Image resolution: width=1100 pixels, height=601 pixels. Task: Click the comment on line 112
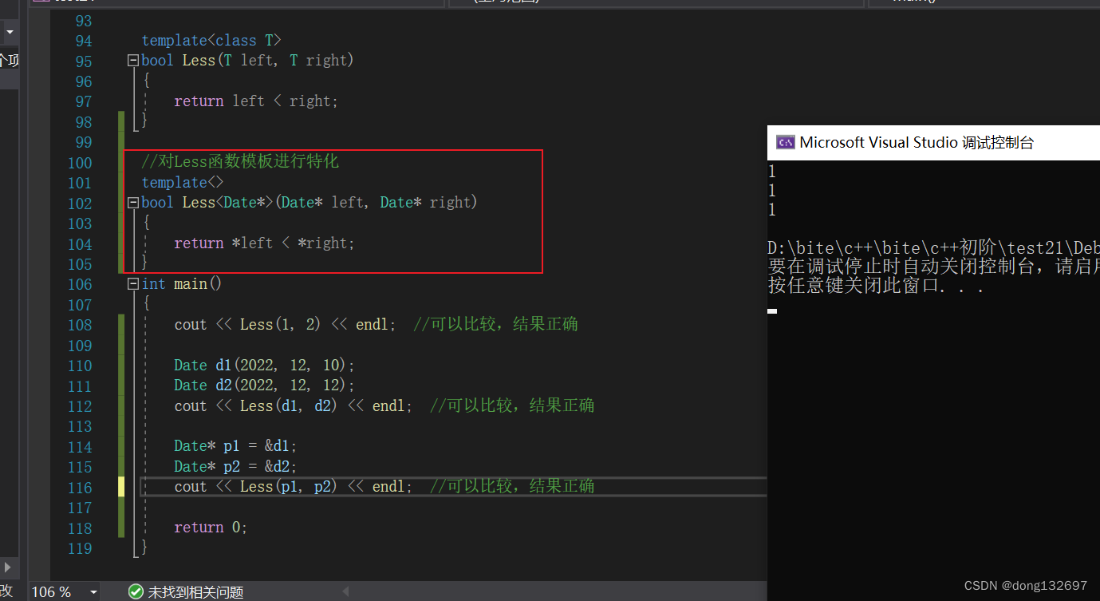coord(512,406)
